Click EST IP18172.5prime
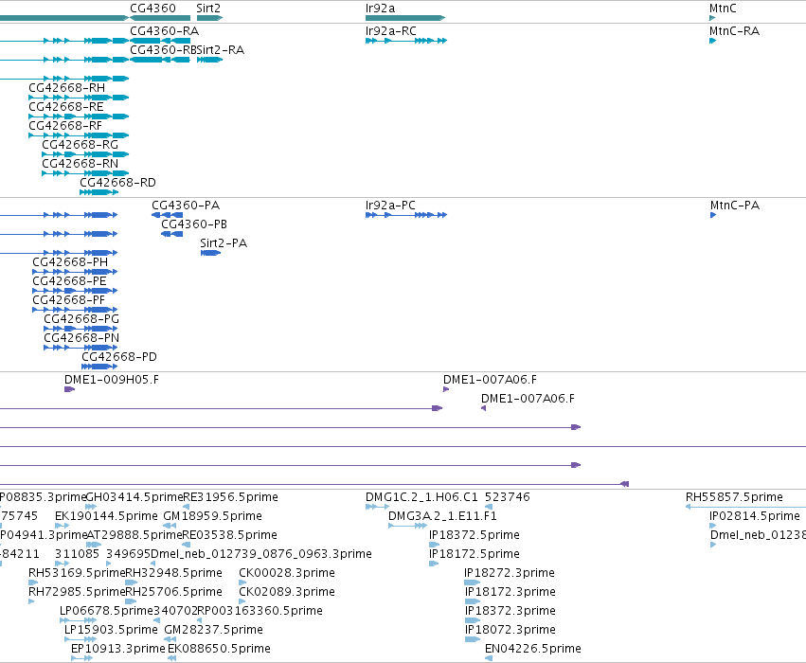806x663 pixels. pos(475,554)
